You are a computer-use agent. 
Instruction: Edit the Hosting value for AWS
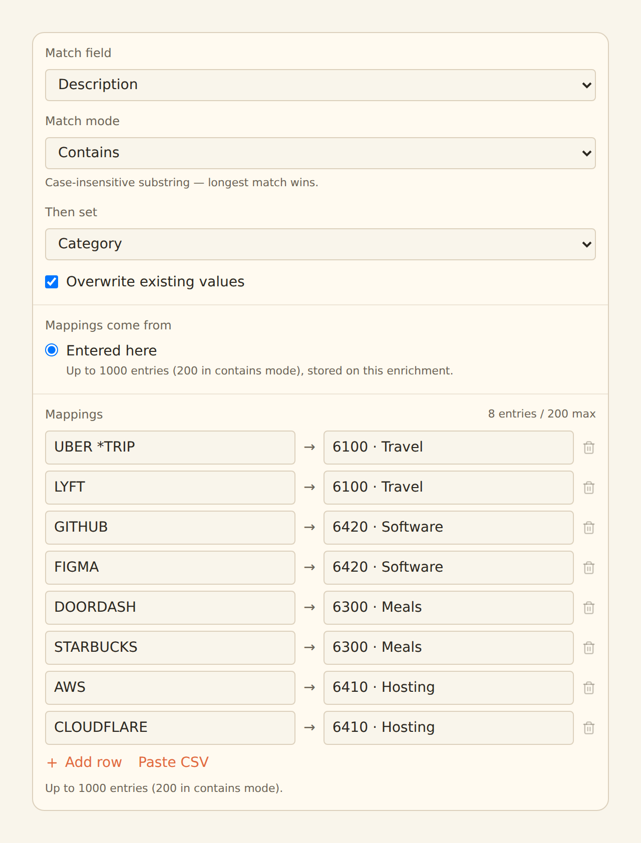point(449,688)
